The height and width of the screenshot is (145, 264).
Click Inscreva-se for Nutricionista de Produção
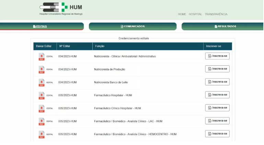tap(217, 69)
